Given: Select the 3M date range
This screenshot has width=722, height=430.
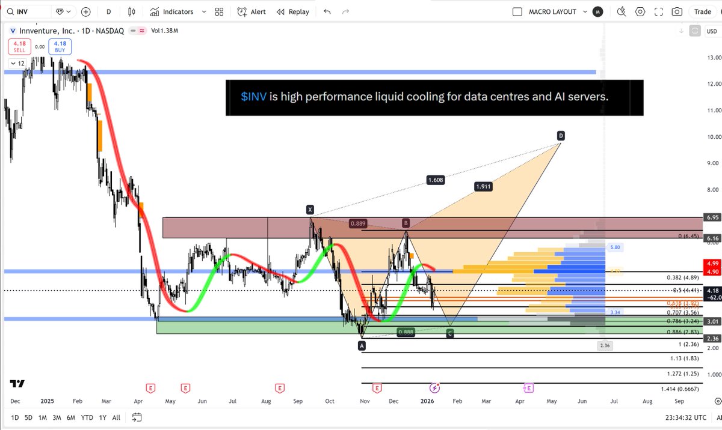Looking at the screenshot, I should tap(57, 417).
